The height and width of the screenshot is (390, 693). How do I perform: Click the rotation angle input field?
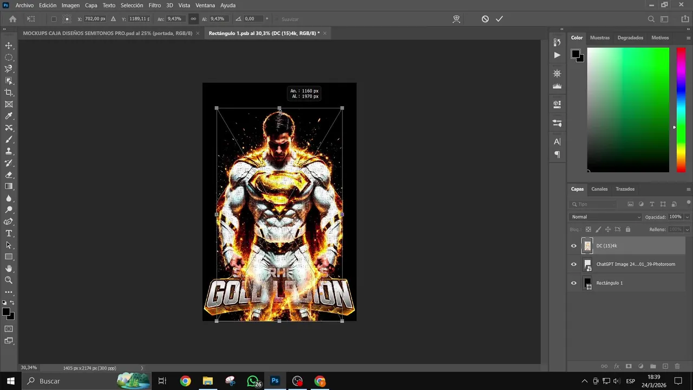coord(254,19)
